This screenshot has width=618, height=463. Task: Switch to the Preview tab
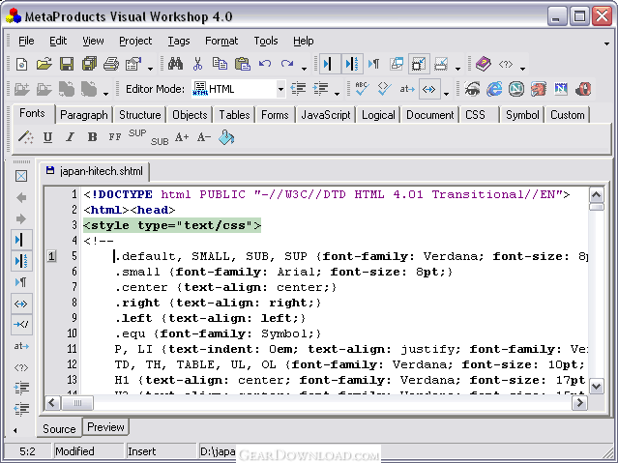[x=105, y=427]
